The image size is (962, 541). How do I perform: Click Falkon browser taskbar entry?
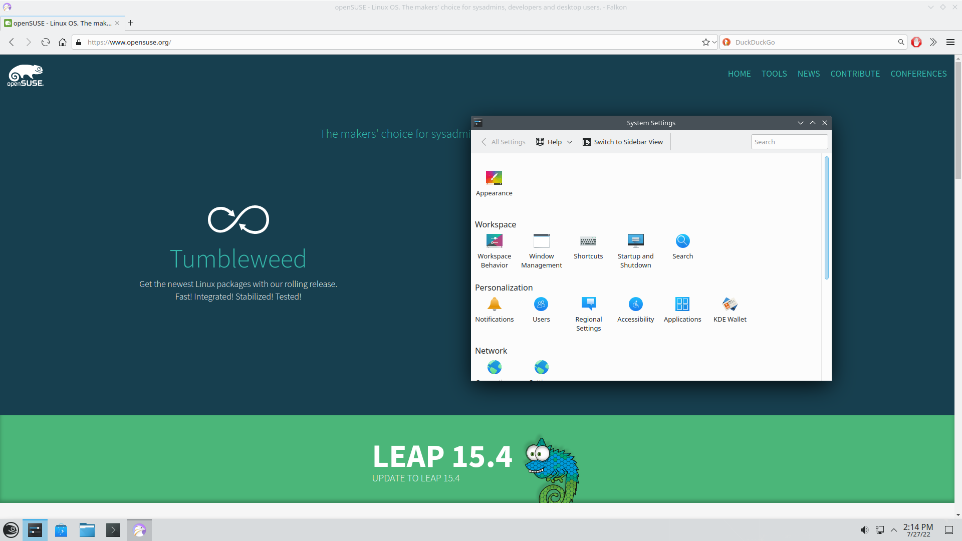(x=139, y=530)
